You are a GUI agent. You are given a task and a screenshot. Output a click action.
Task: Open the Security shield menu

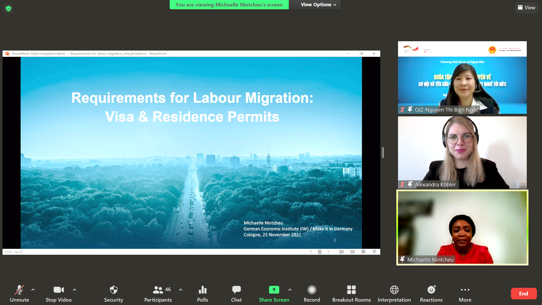[113, 293]
